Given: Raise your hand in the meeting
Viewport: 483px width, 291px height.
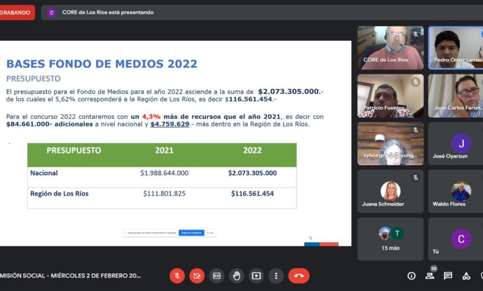Looking at the screenshot, I should [x=237, y=276].
